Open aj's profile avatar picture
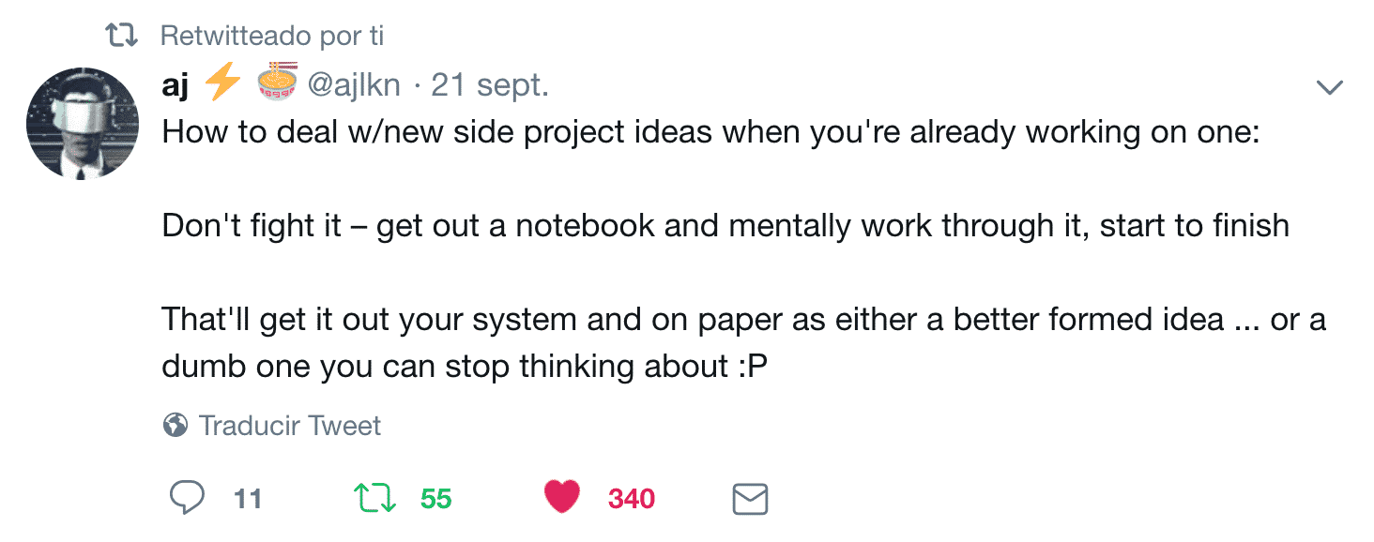The height and width of the screenshot is (542, 1374). 83,123
